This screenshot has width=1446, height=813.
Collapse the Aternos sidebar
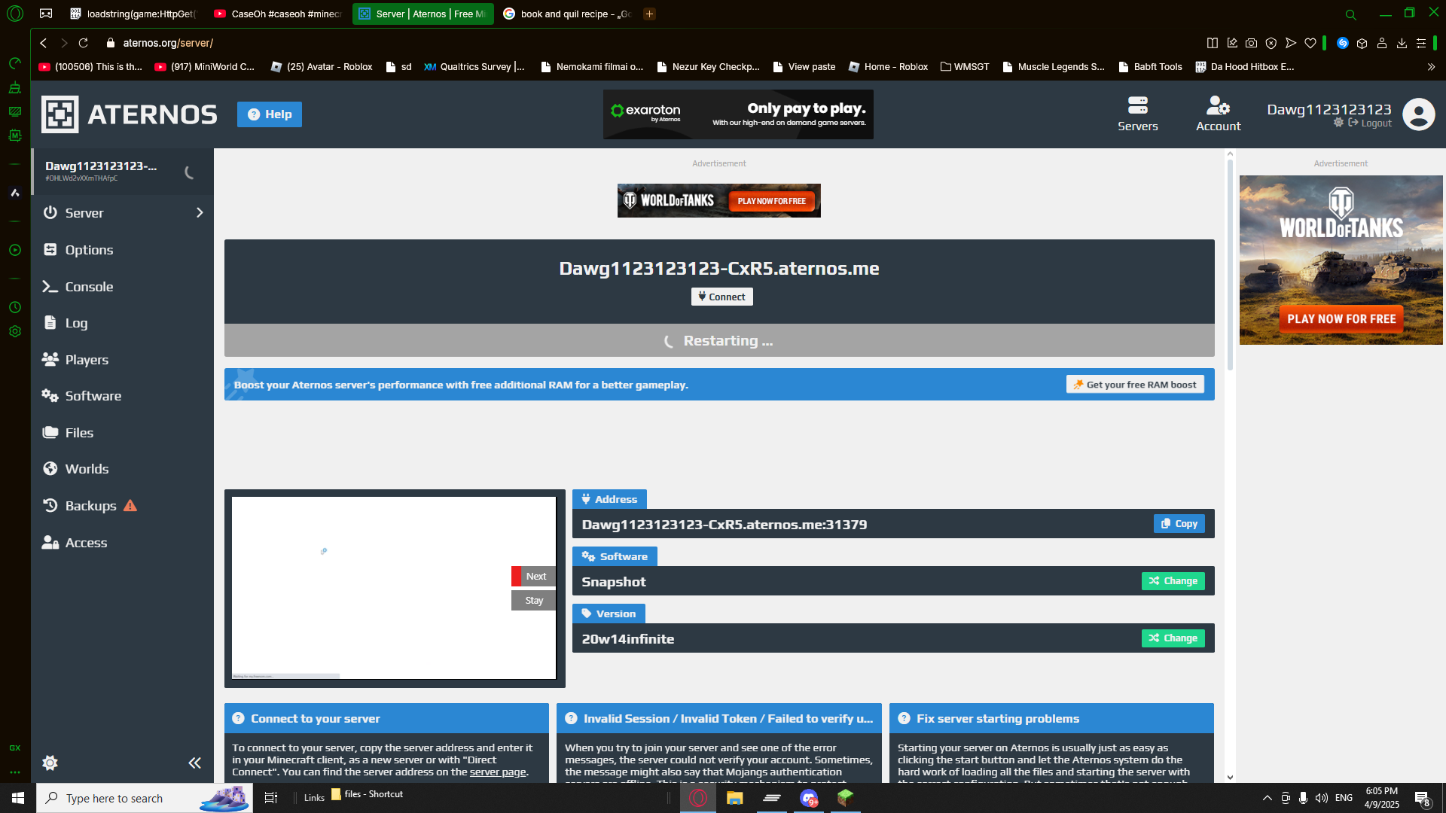(x=194, y=763)
